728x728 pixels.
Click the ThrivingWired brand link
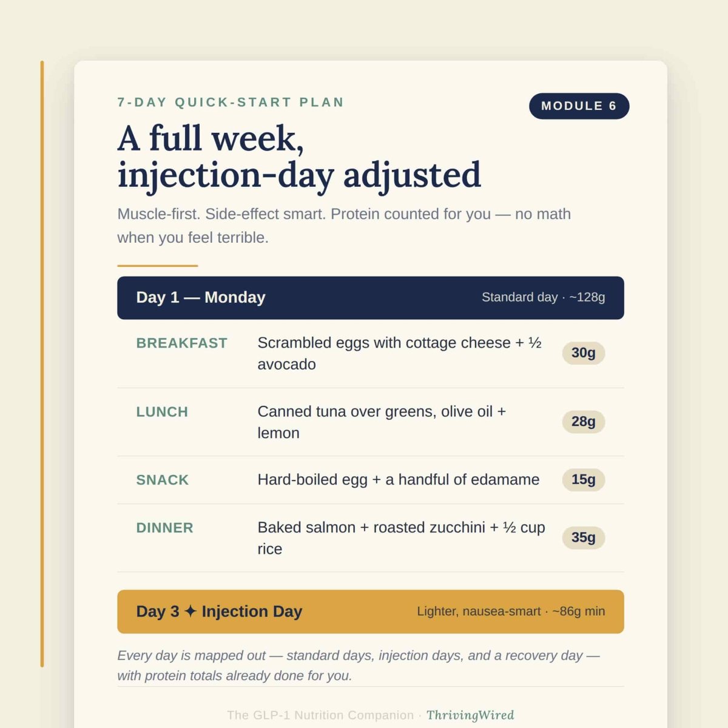click(470, 715)
